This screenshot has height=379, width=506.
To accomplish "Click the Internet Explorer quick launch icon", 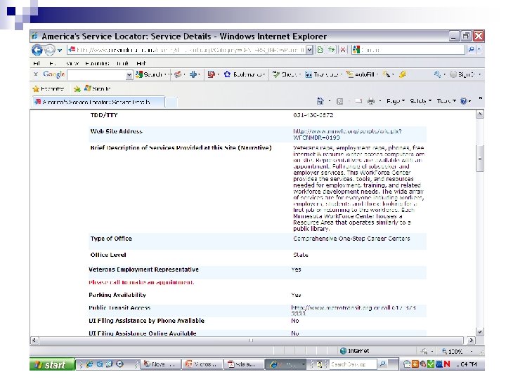I will (x=89, y=364).
